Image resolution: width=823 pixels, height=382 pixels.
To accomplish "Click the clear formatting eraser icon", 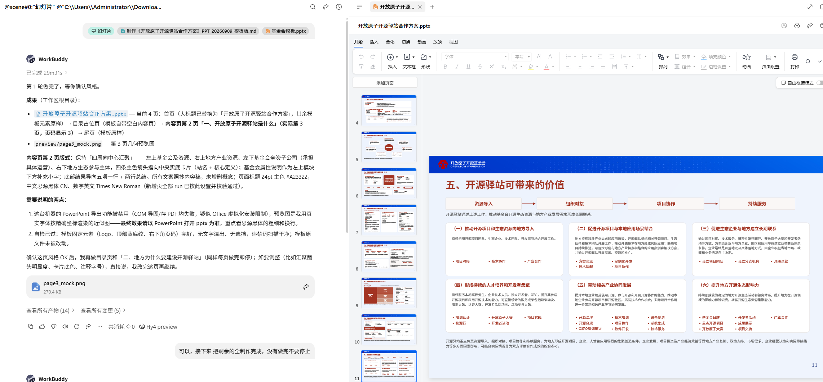I will (373, 67).
